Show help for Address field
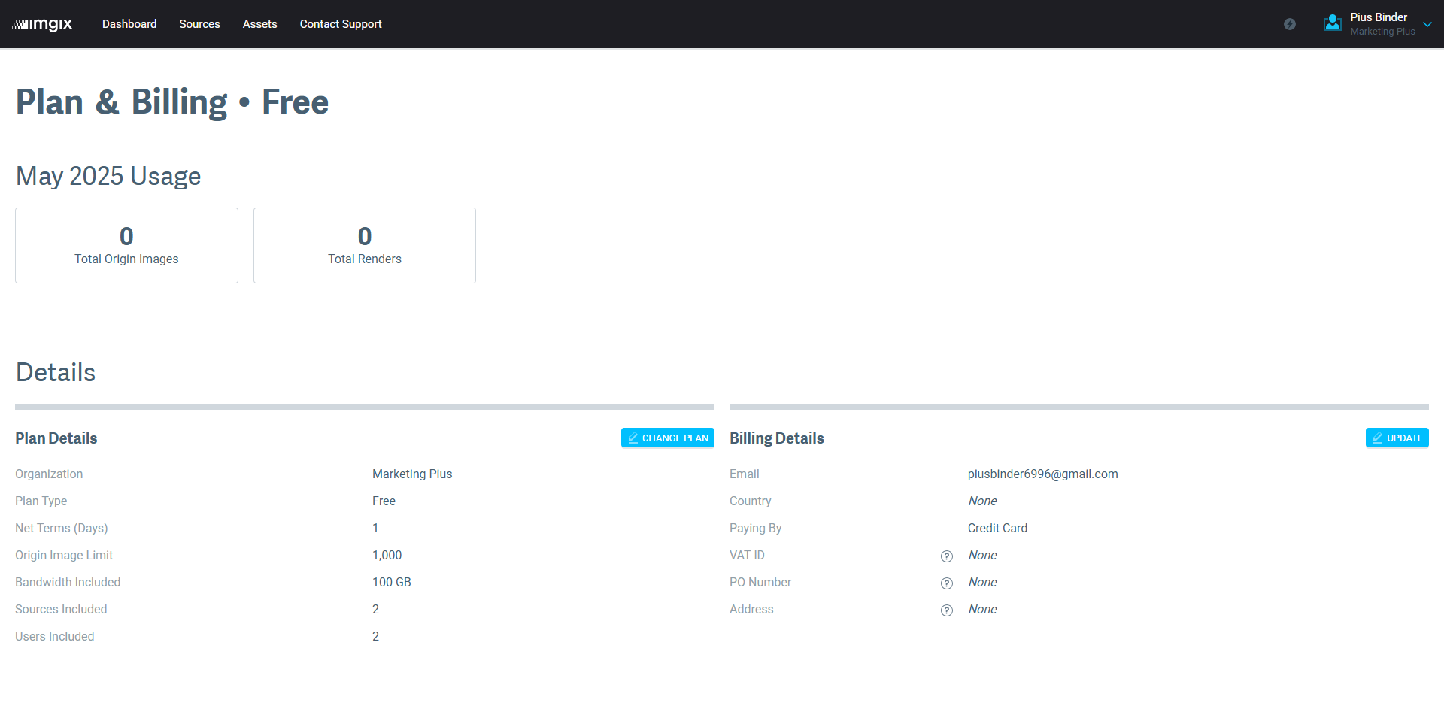 947,610
